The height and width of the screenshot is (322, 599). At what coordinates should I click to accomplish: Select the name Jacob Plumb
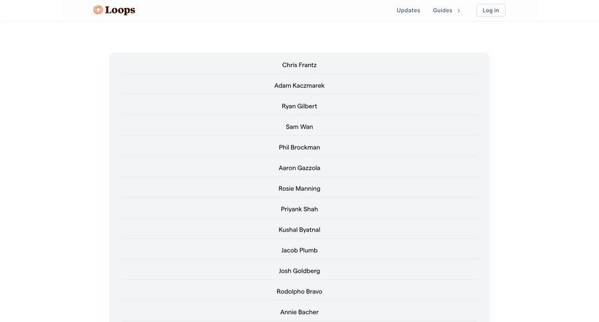(299, 251)
